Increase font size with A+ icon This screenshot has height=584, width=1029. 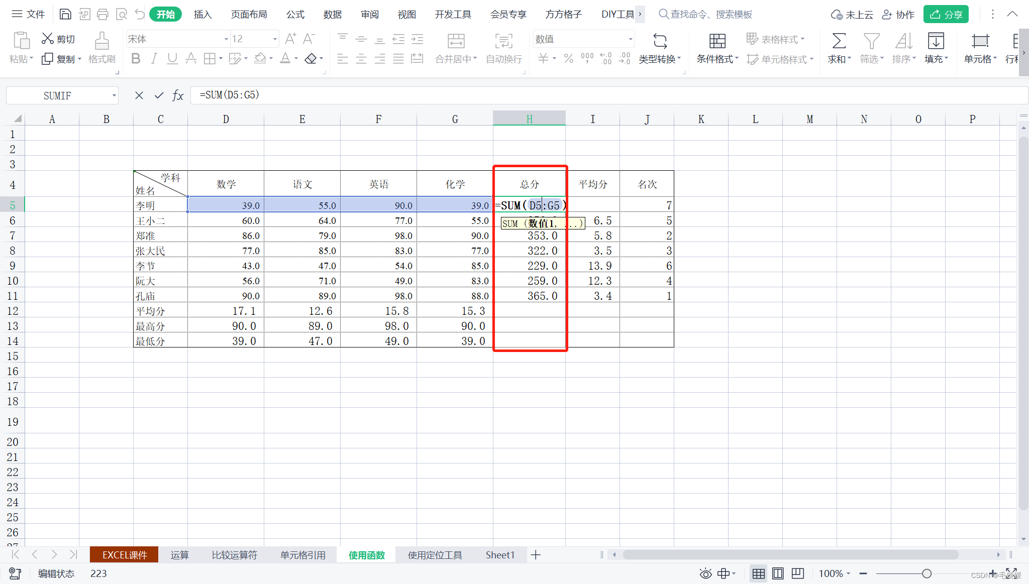(290, 38)
